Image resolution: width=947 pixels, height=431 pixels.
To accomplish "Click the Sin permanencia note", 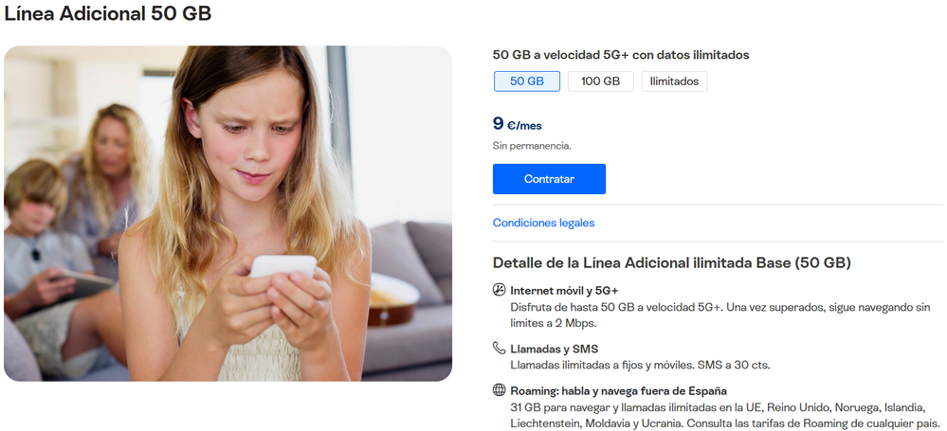I will [532, 146].
